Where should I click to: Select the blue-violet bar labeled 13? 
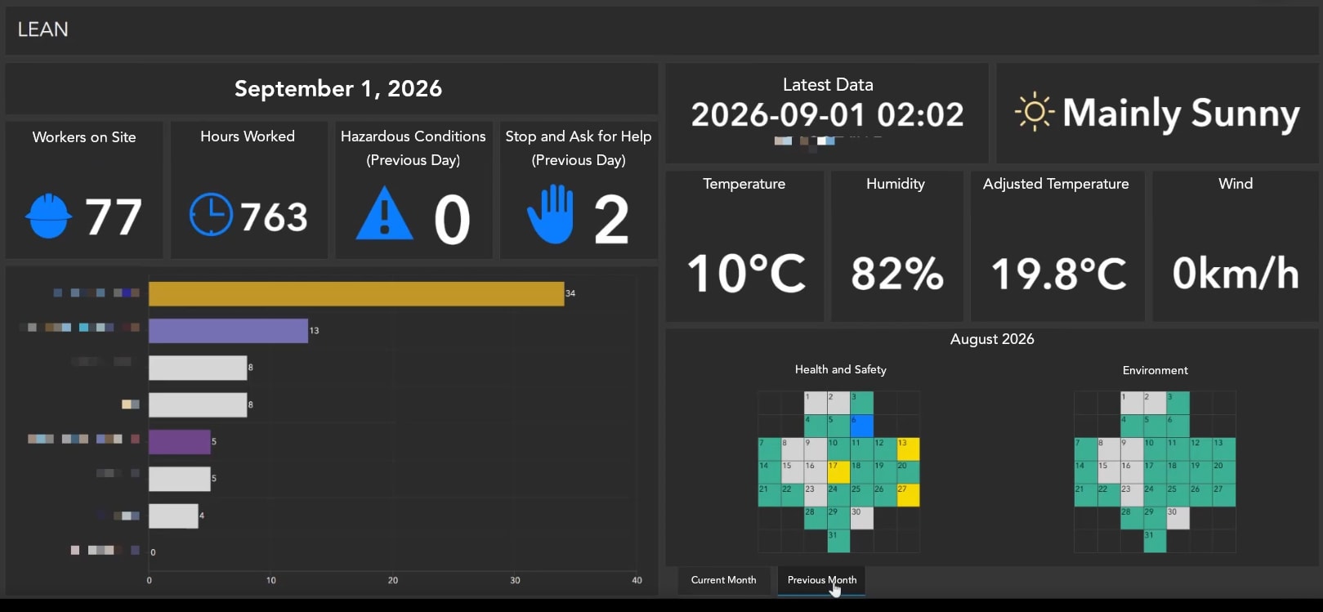point(228,330)
